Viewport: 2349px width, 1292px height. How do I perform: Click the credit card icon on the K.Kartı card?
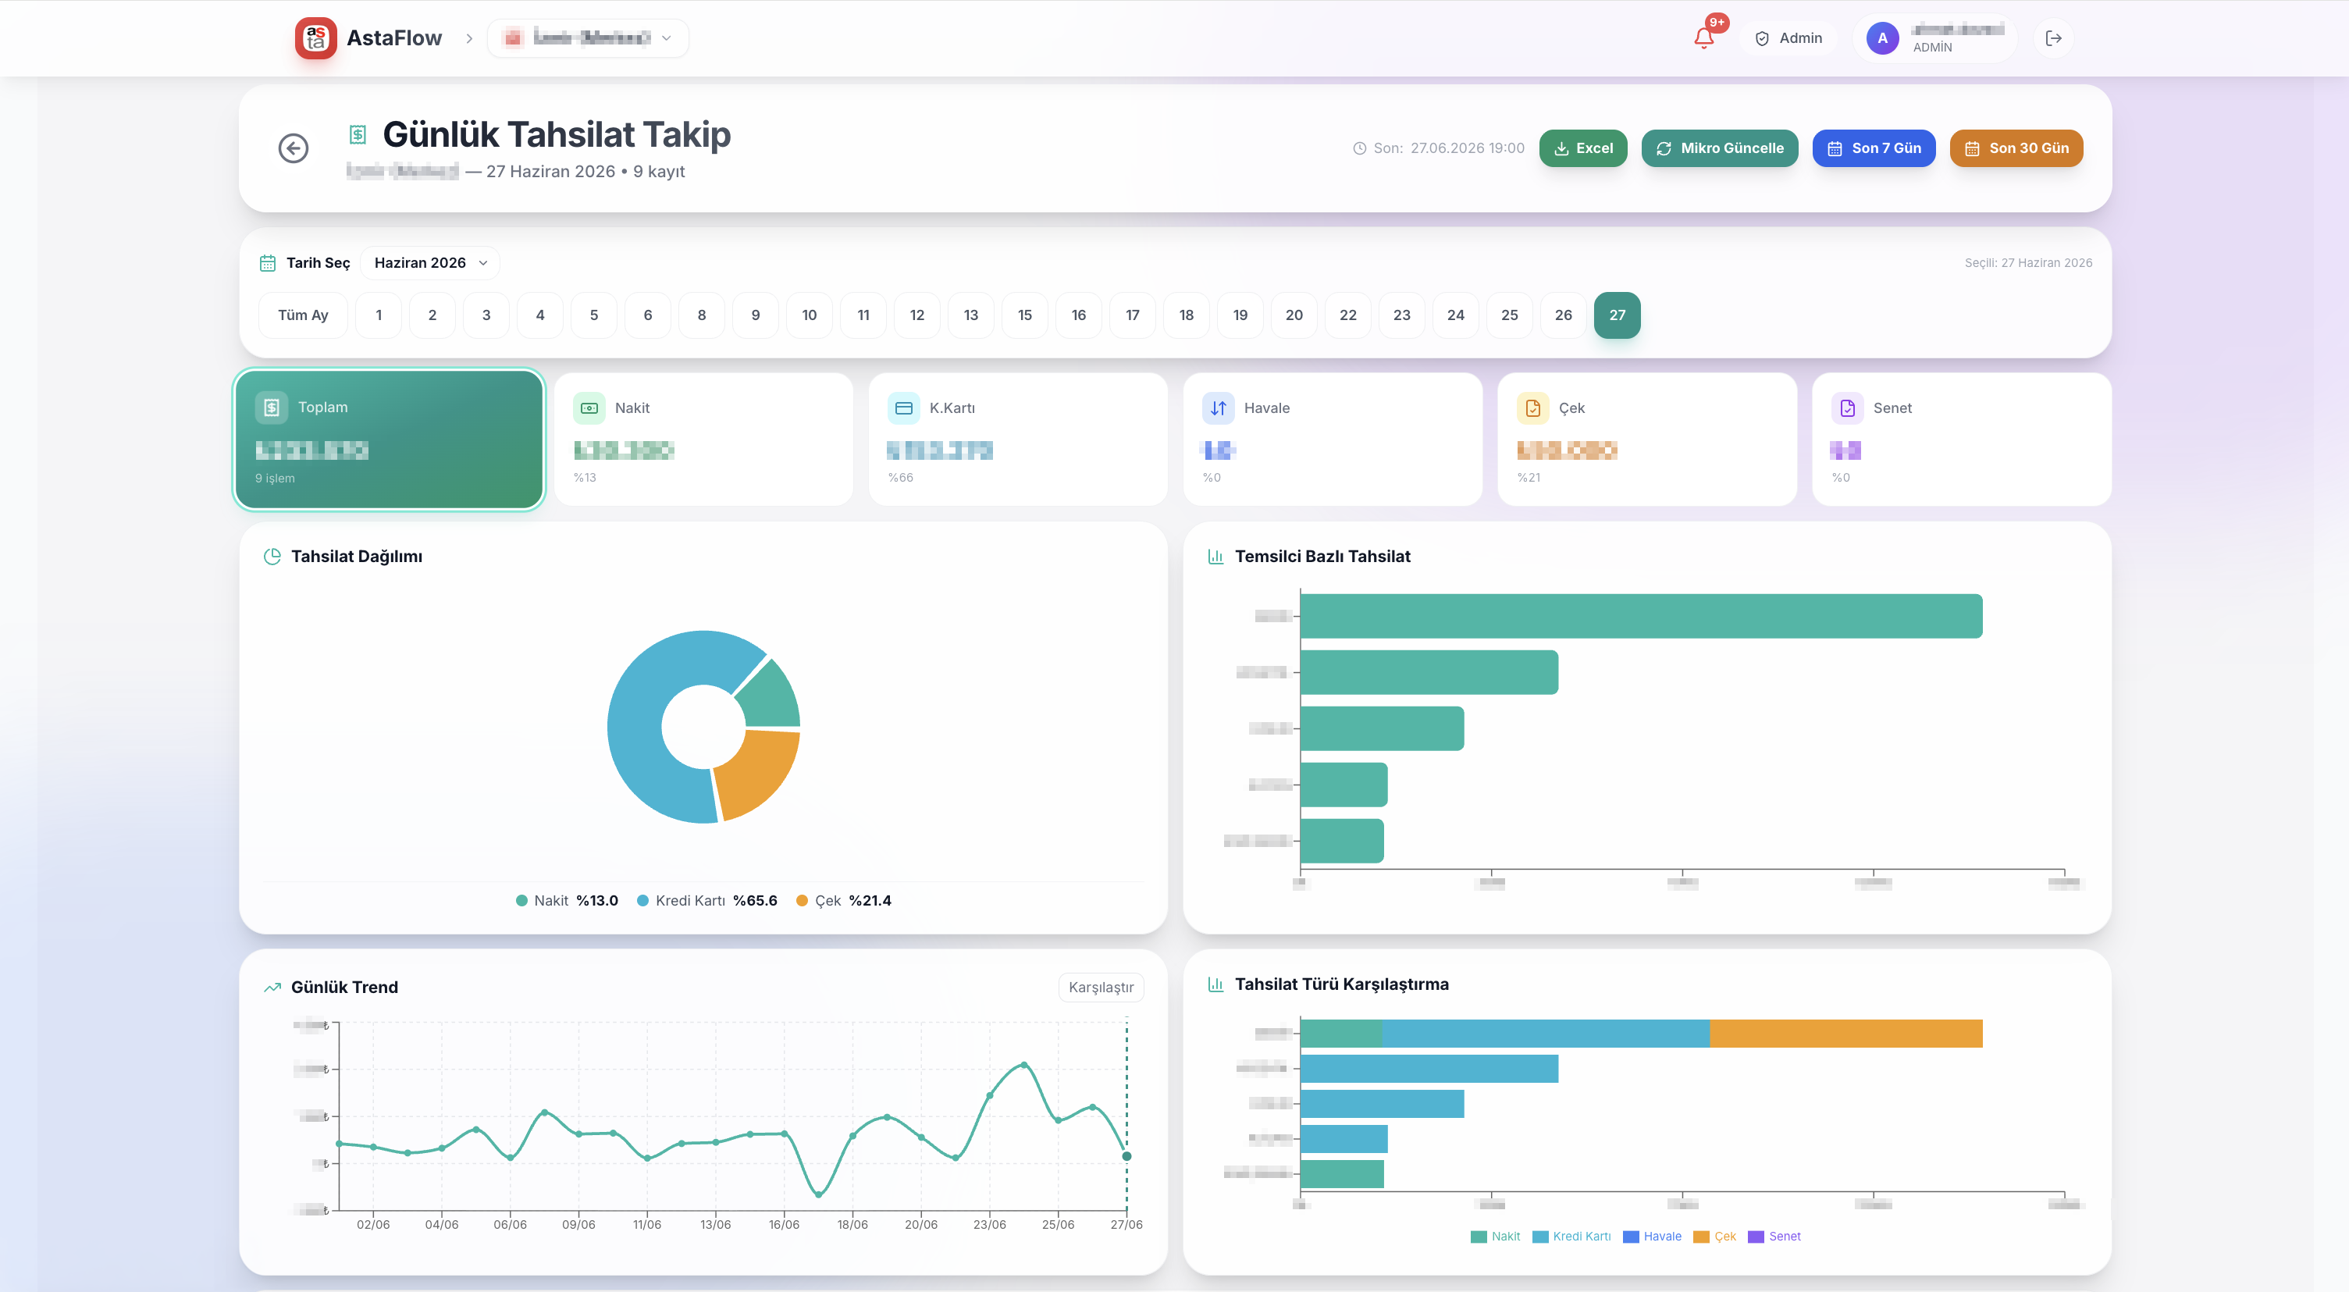904,408
